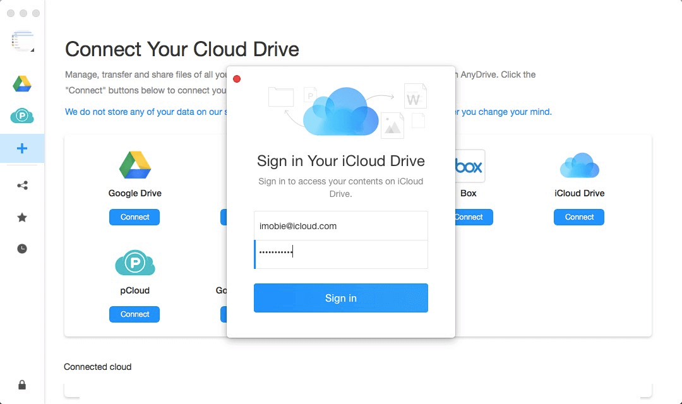Viewport: 682px width, 404px height.
Task: Open the account thumbnail dropdown in sidebar
Action: click(23, 41)
